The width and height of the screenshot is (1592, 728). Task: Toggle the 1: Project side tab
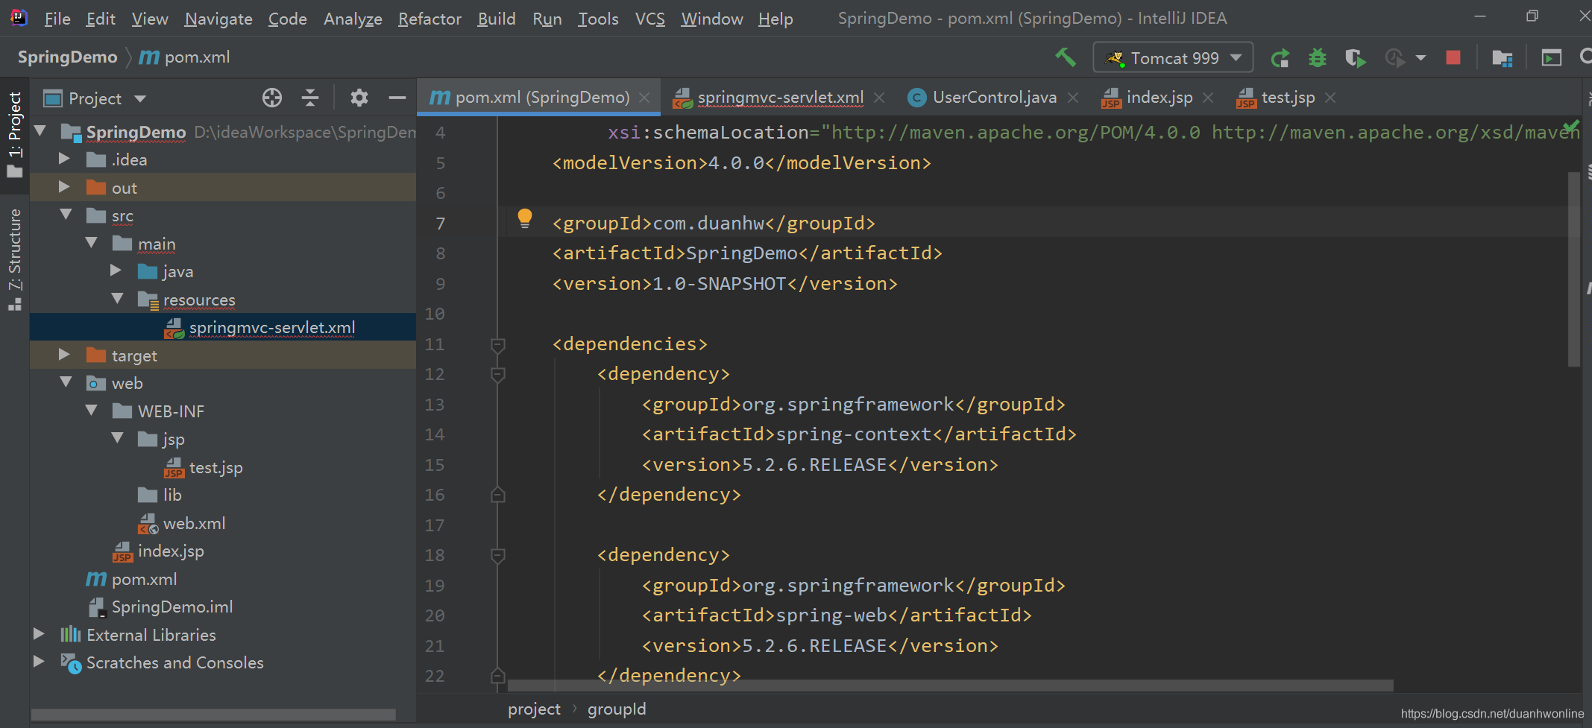coord(15,134)
